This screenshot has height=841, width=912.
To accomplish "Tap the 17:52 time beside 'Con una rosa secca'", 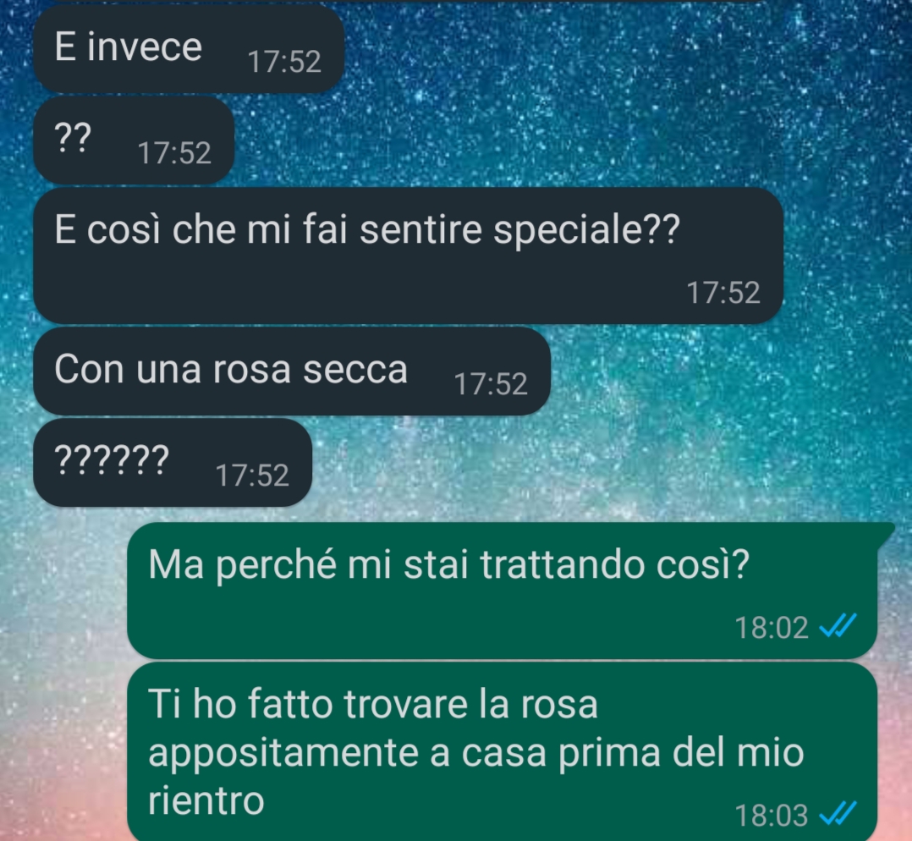I will coord(491,384).
